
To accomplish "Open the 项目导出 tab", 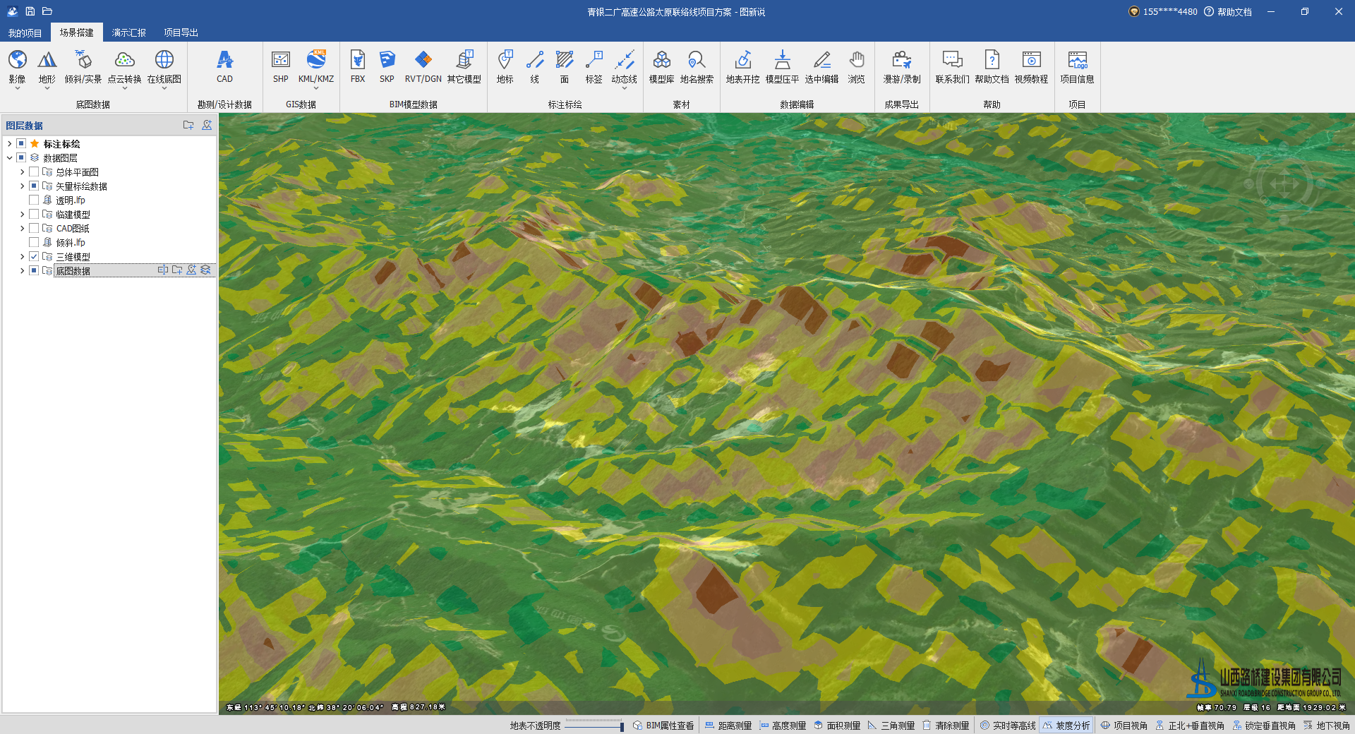I will (181, 32).
